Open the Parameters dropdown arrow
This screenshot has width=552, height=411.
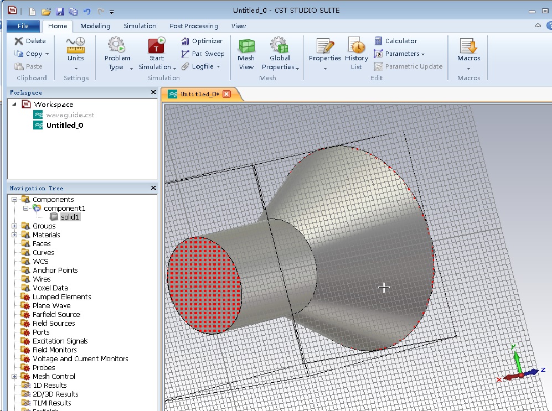point(423,54)
